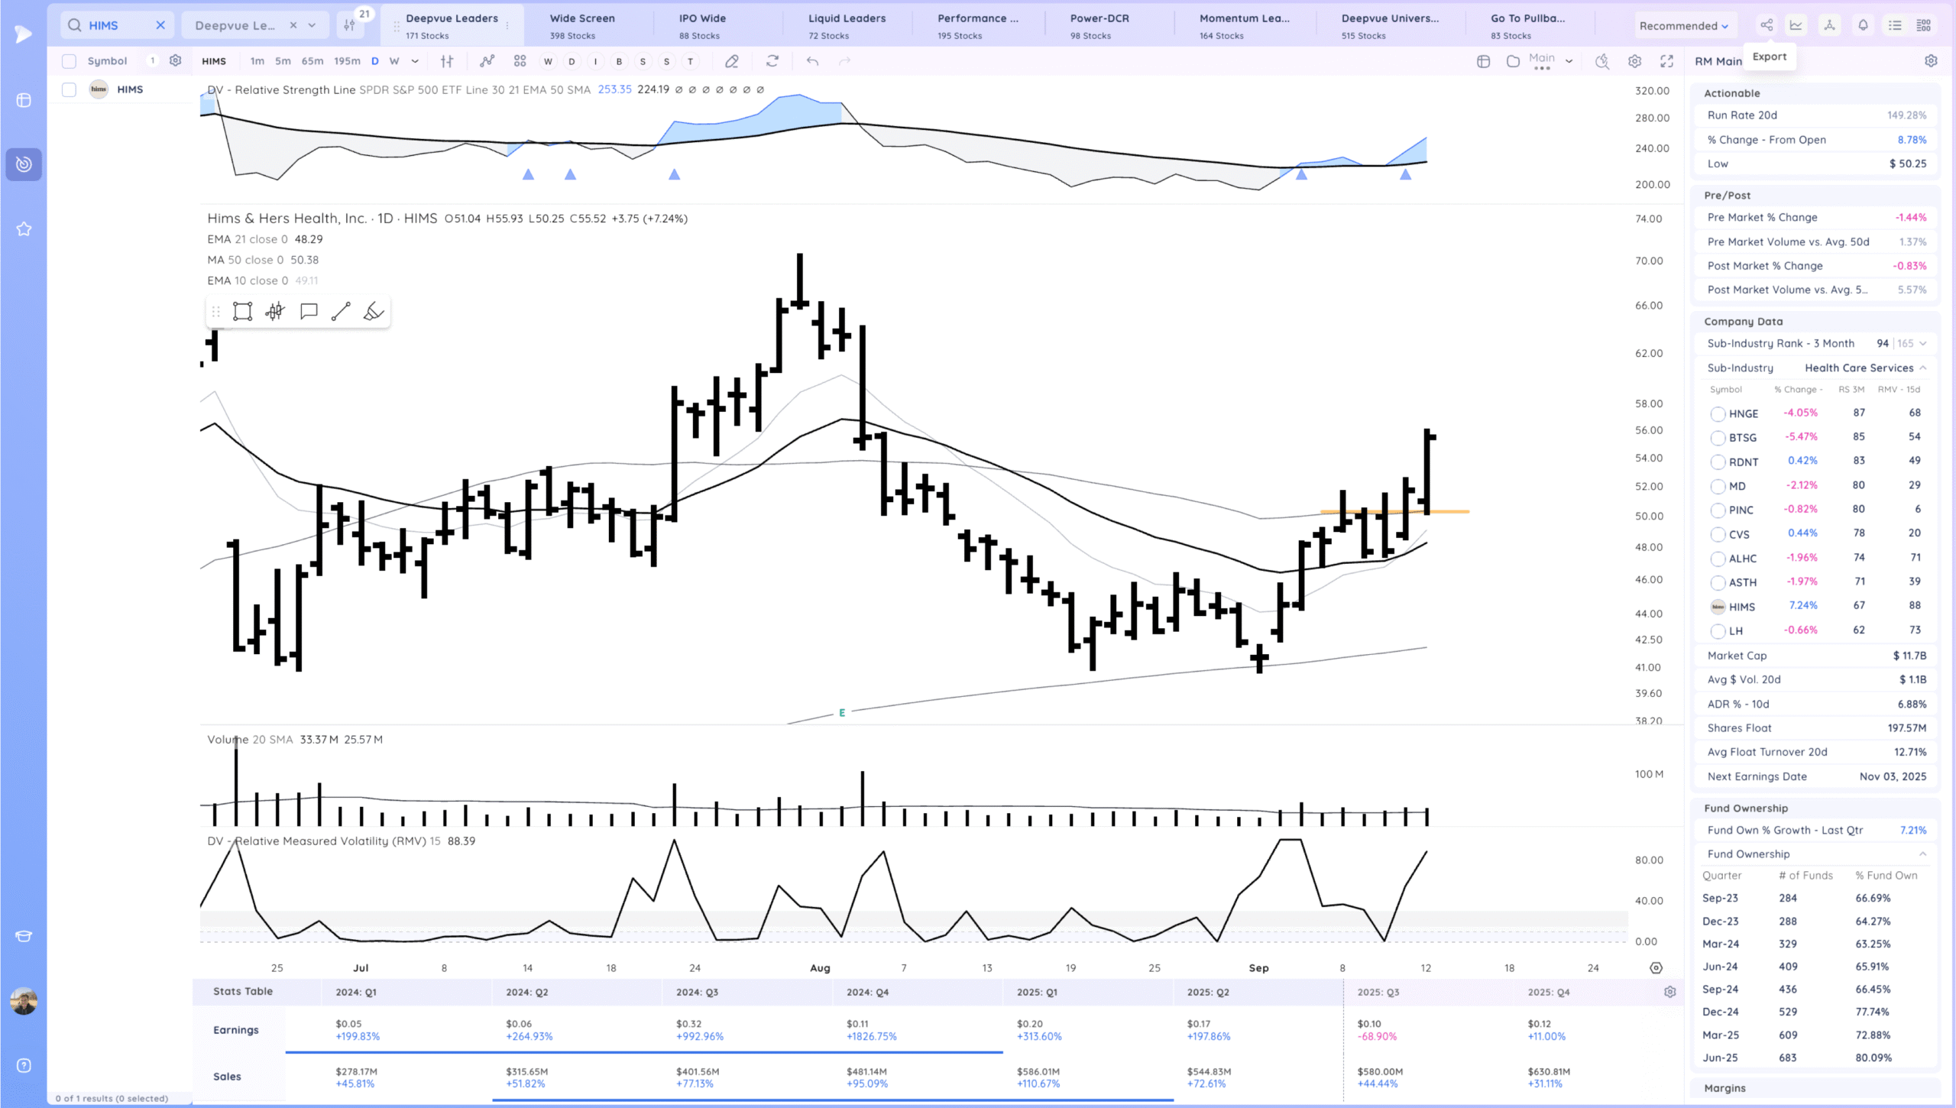Switch to the Wide Screen tab
Screen dimensions: 1956x1108
(582, 25)
